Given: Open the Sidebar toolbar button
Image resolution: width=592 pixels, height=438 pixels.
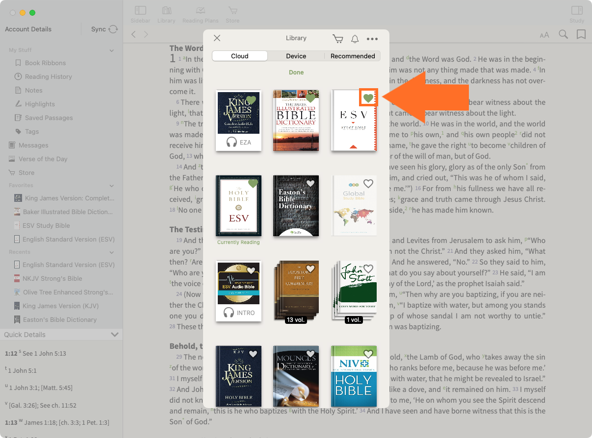Looking at the screenshot, I should (140, 14).
